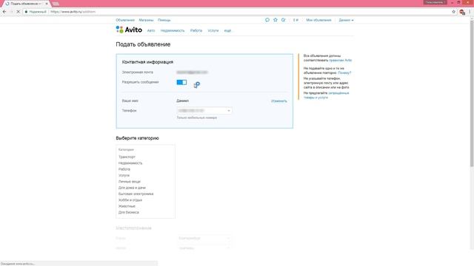474x266 pixels.
Task: Select Для бизнеса category
Action: click(x=129, y=212)
